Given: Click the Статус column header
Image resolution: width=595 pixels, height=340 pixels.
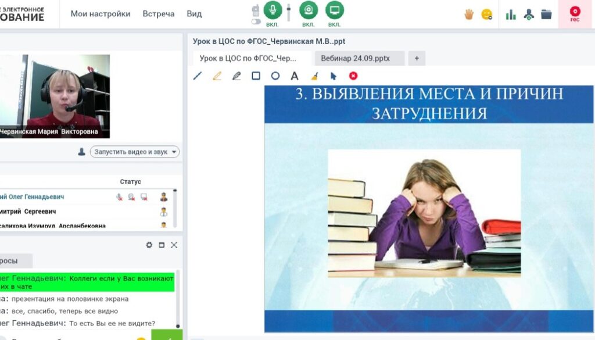Looking at the screenshot, I should pos(131,182).
